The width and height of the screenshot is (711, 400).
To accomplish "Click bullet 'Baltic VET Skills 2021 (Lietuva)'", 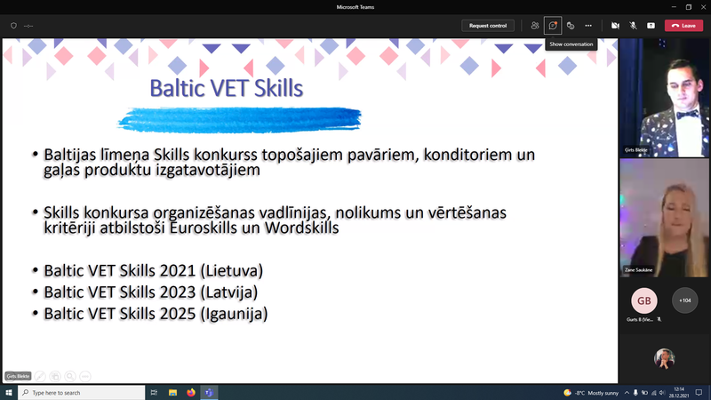I will (153, 271).
